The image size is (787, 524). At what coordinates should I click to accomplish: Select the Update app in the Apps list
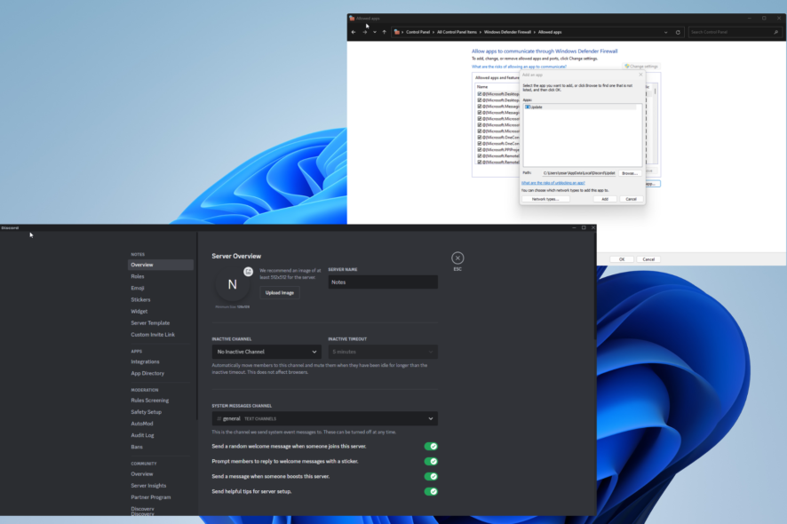[x=582, y=107]
